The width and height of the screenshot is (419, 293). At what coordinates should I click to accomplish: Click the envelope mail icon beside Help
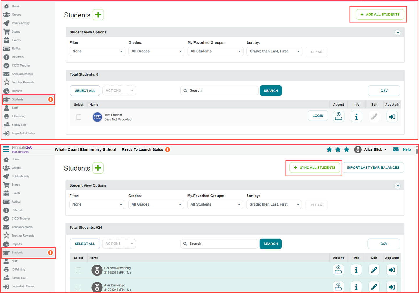396,149
